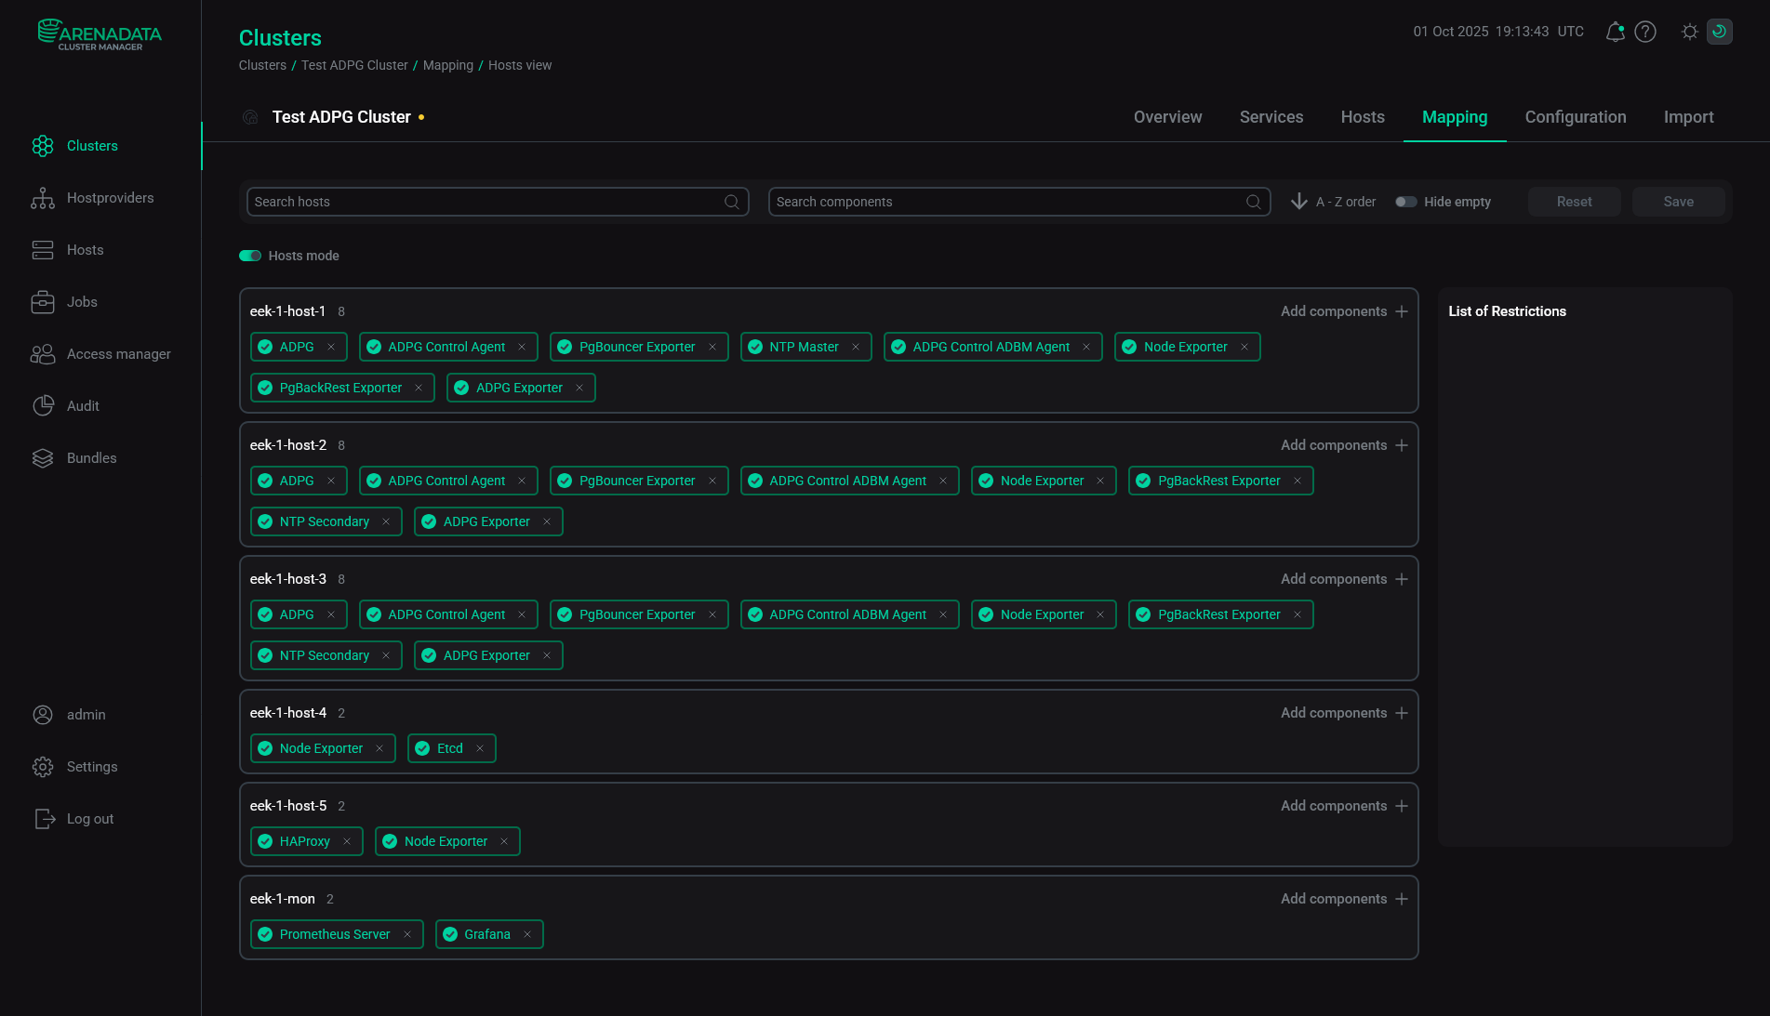The image size is (1770, 1016).
Task: Switch to the Configuration tab
Action: (1575, 117)
